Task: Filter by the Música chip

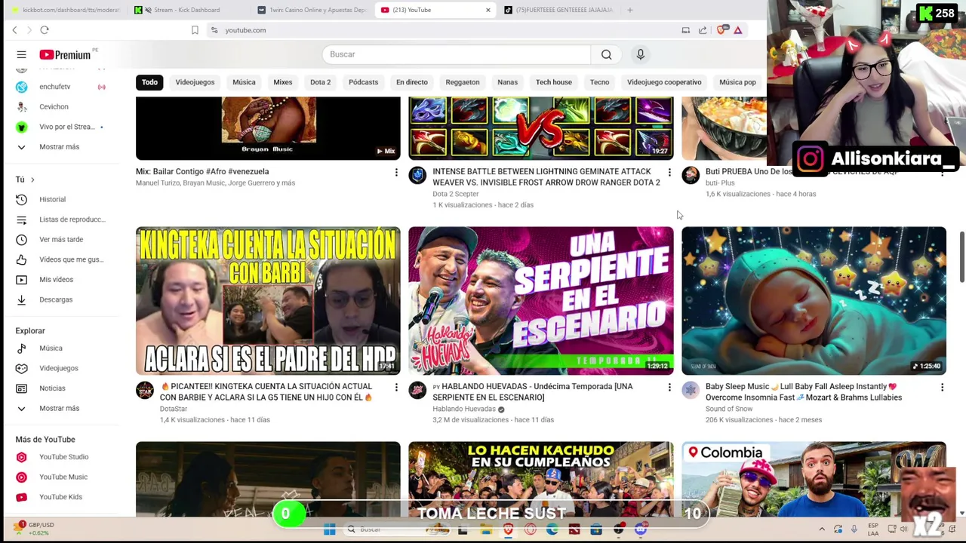Action: point(244,82)
